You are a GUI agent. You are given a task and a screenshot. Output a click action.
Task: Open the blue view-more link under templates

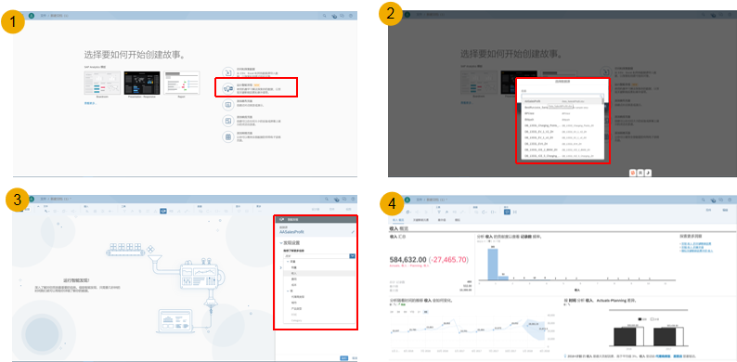90,102
